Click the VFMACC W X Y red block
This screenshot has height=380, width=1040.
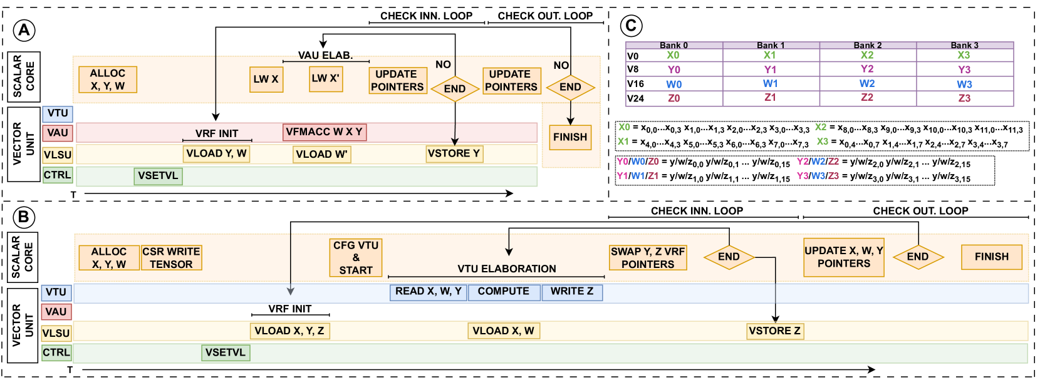324,132
